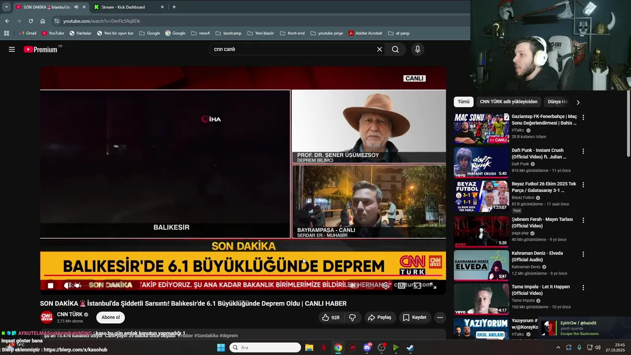Save the video with Kaydet
This screenshot has height=355, width=631.
click(x=415, y=318)
